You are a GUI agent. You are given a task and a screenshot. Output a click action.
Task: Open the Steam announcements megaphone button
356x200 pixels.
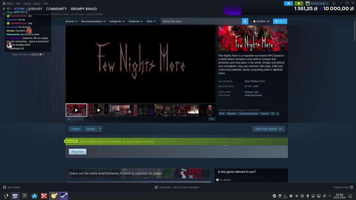[x=288, y=3]
